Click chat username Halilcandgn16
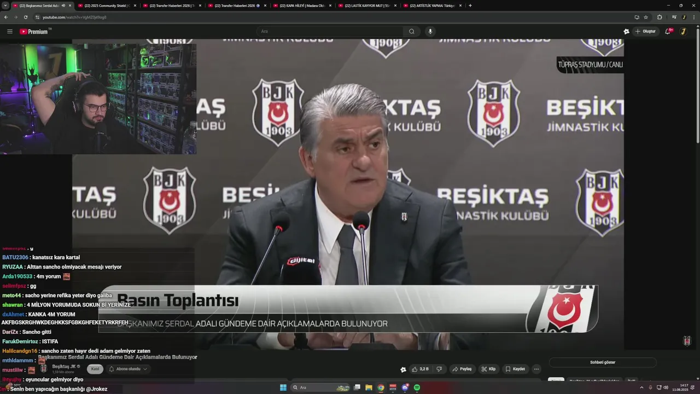The width and height of the screenshot is (700, 394). click(x=20, y=351)
